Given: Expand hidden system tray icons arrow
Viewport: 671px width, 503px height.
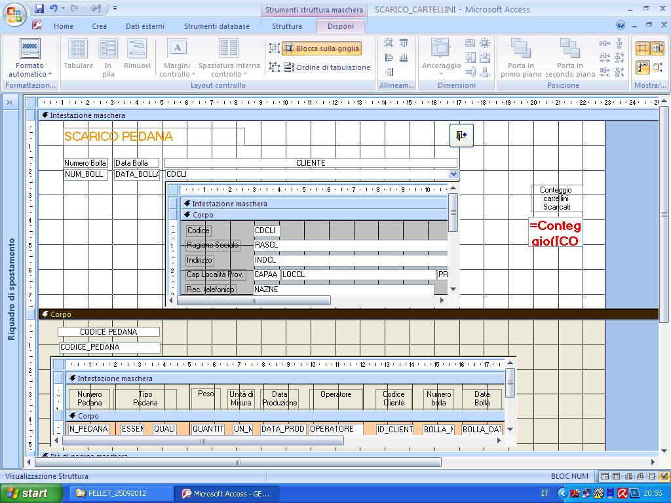Looking at the screenshot, I should point(563,493).
